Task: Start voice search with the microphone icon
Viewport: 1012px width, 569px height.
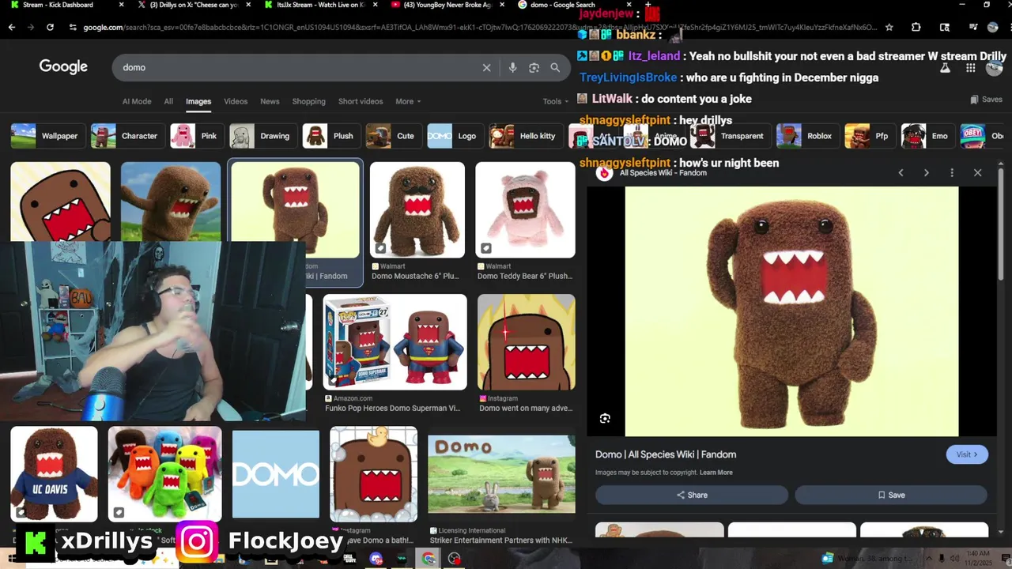Action: click(512, 68)
